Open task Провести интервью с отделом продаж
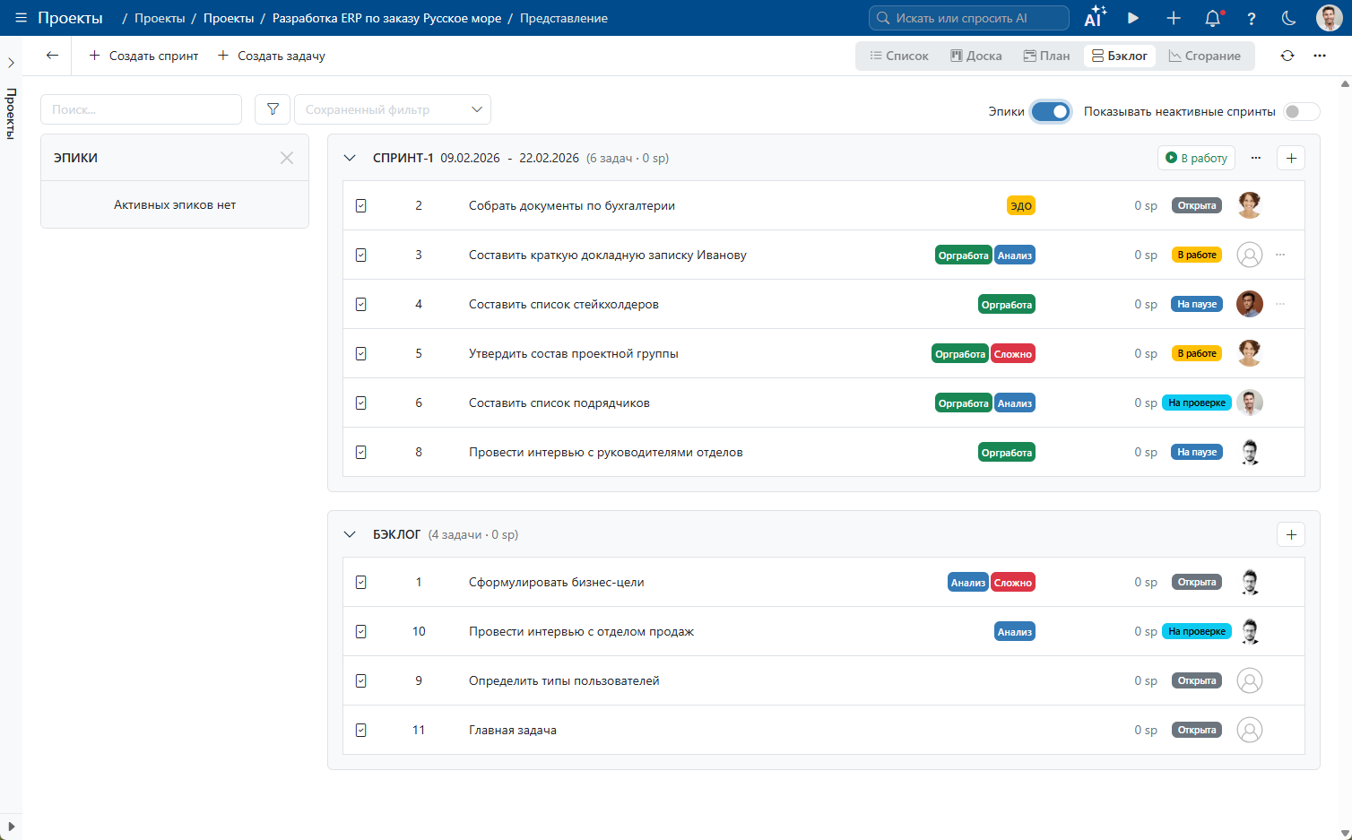Viewport: 1352px width, 840px height. (581, 631)
